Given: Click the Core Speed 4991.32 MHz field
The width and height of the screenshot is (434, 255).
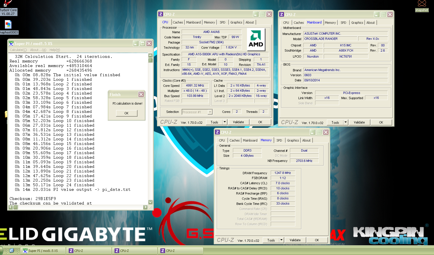Looking at the screenshot, I should click(195, 85).
